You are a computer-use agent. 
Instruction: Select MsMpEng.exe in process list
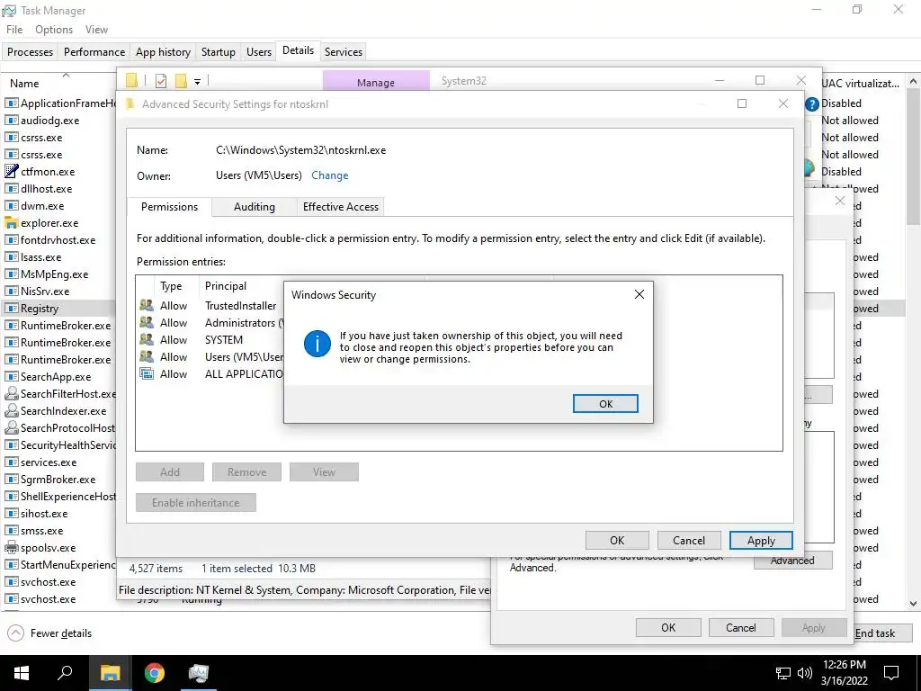tap(54, 274)
